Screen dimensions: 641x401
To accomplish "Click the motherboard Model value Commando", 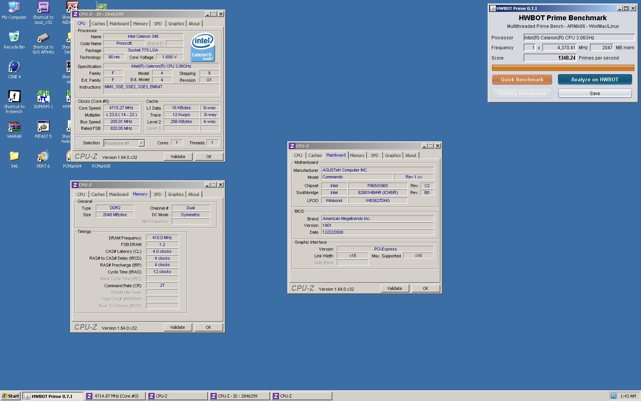I will click(357, 177).
